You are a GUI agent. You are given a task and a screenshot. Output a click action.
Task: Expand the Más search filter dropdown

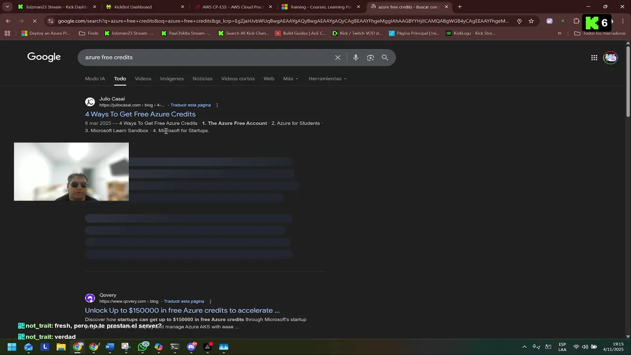coord(290,79)
